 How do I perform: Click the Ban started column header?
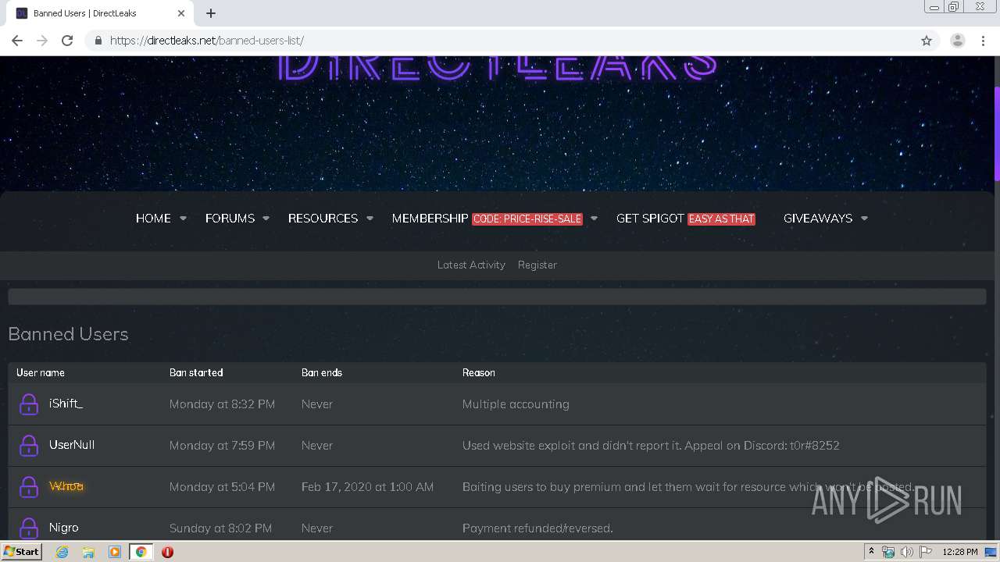click(196, 372)
